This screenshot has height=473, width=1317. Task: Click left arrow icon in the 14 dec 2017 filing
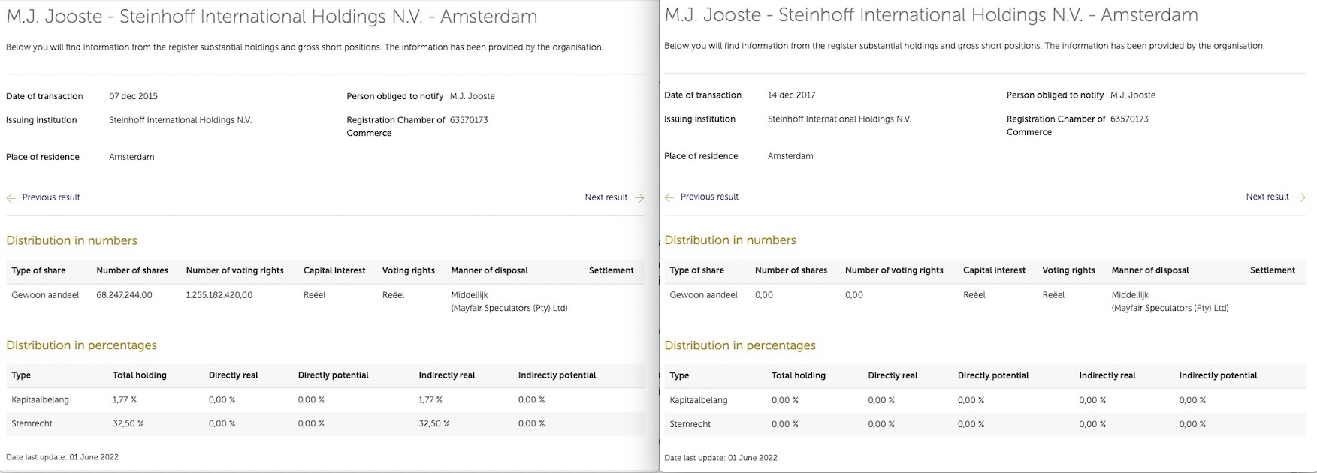click(x=669, y=197)
